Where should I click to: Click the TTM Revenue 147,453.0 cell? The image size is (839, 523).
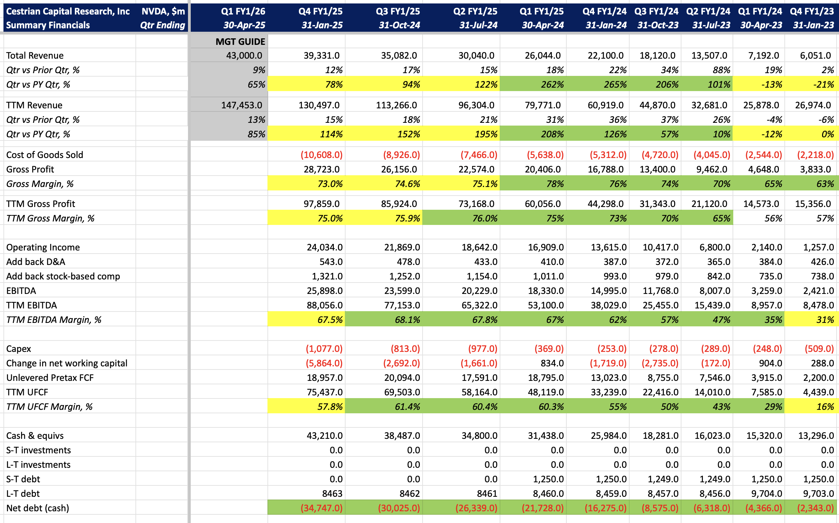[242, 105]
